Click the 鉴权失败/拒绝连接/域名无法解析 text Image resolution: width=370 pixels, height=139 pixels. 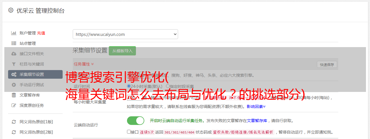pos(243,132)
